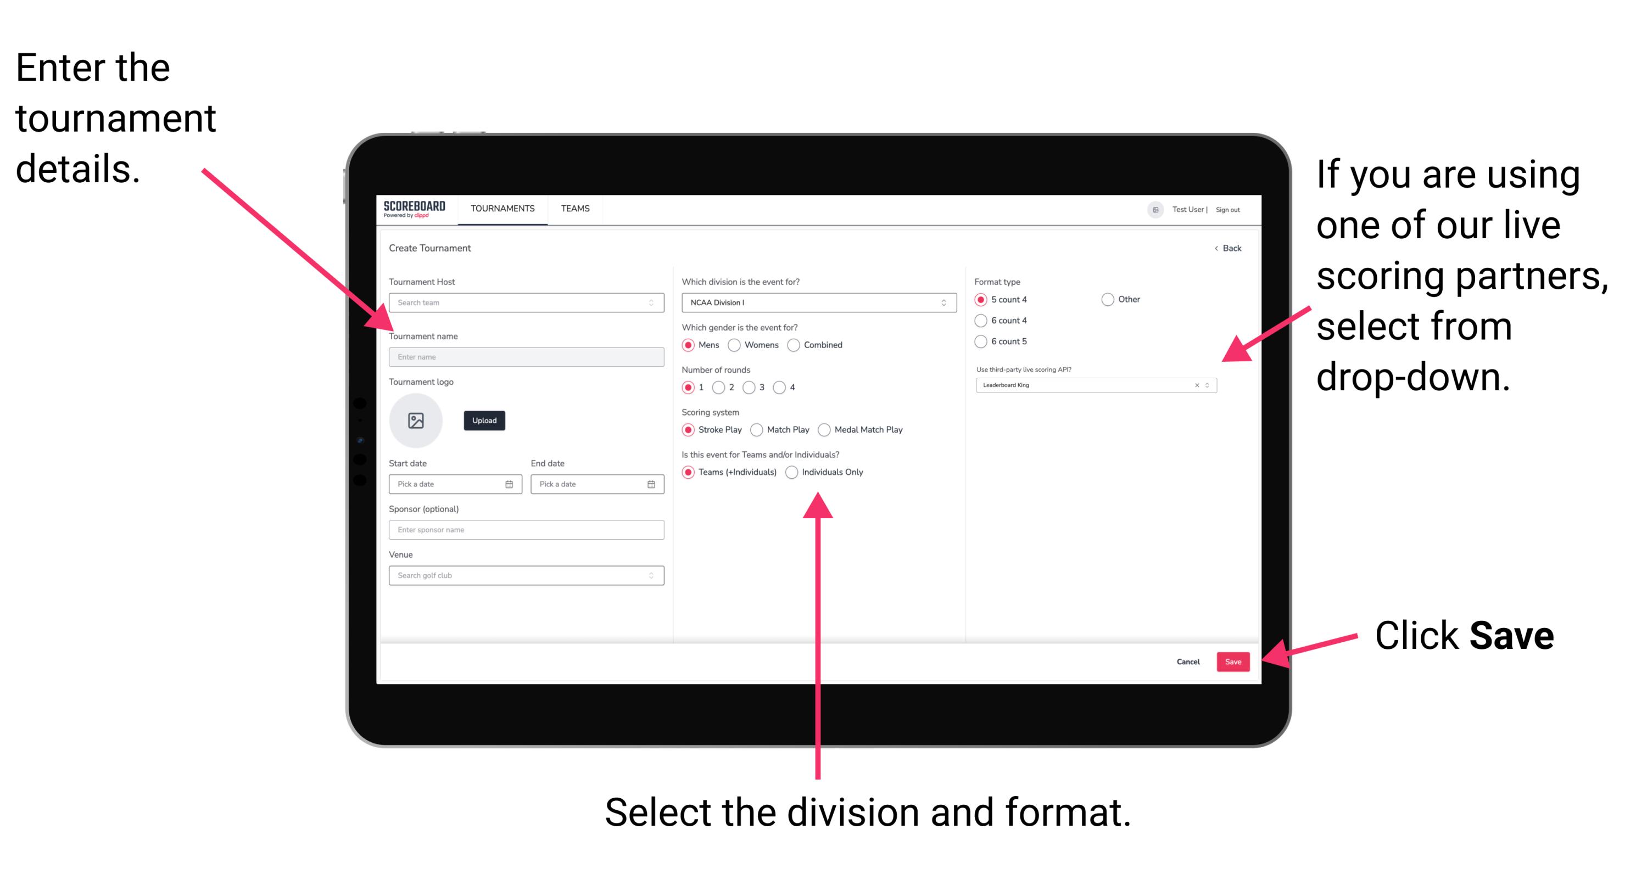This screenshot has width=1636, height=880.
Task: Click the Tournament name input field
Action: click(x=524, y=356)
